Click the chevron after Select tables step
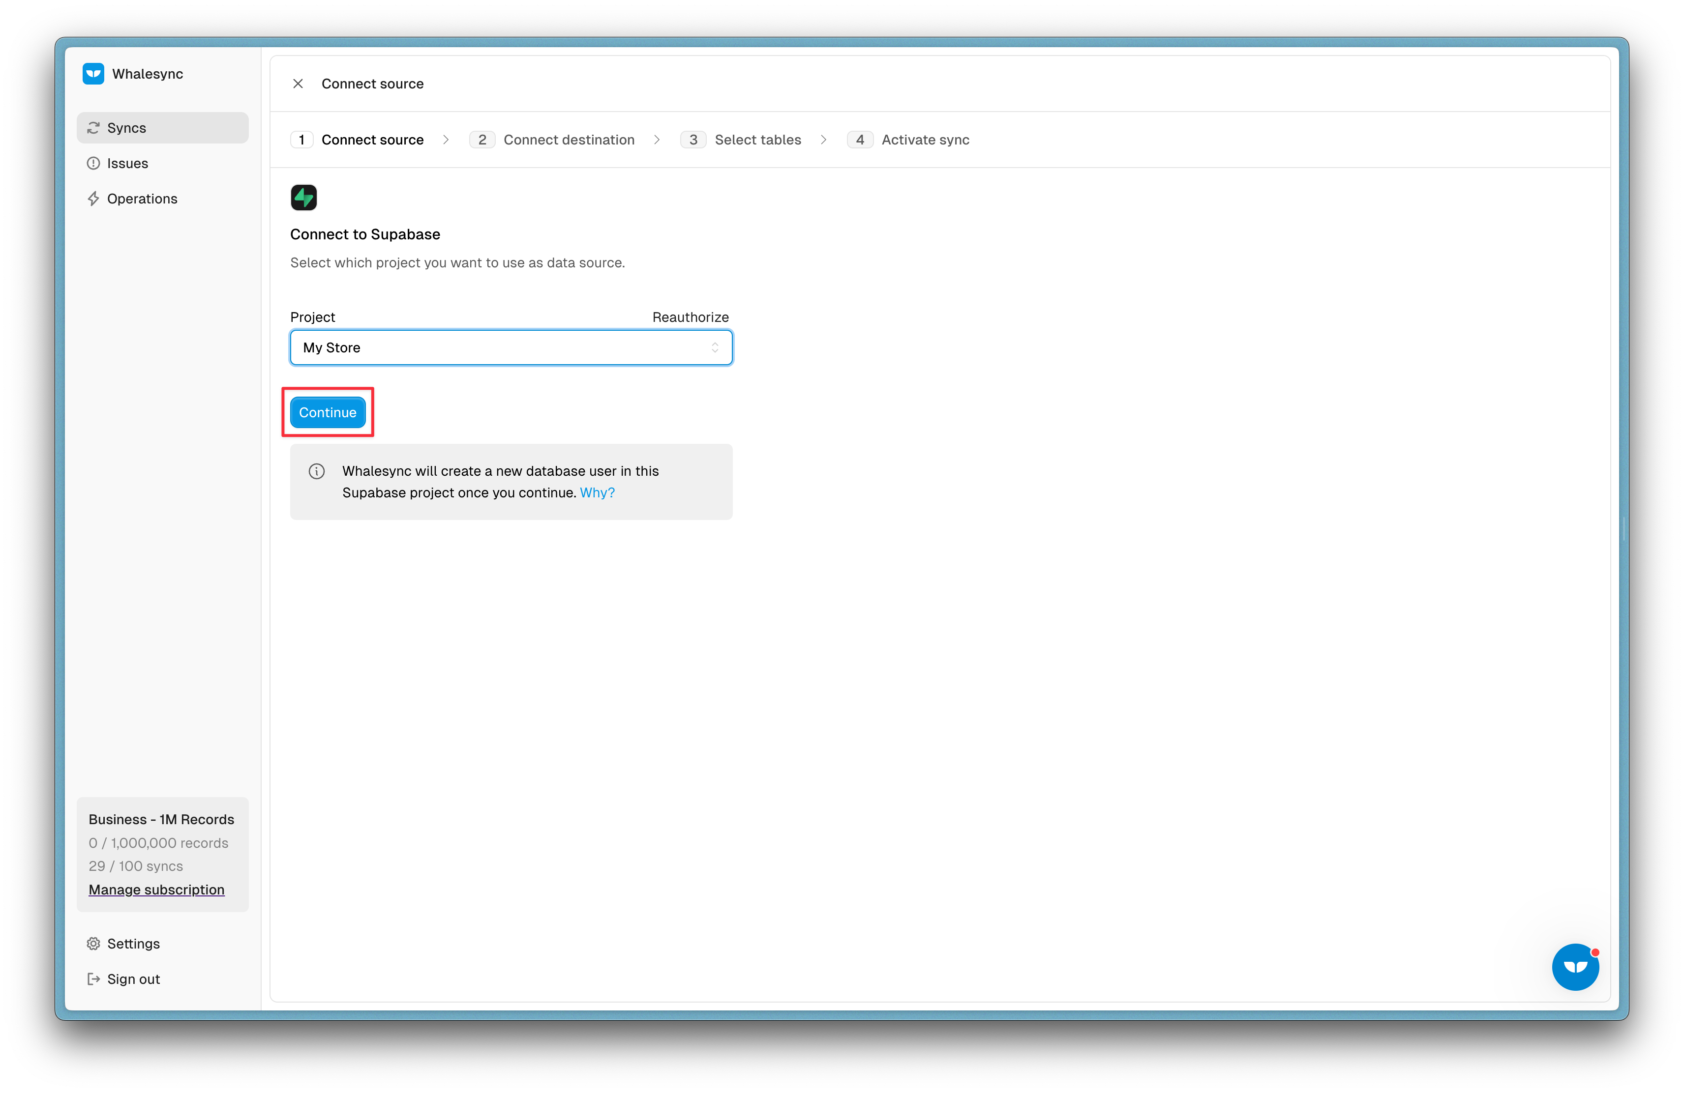Viewport: 1684px width, 1093px height. tap(824, 140)
